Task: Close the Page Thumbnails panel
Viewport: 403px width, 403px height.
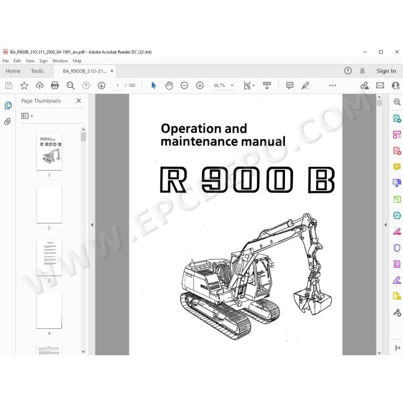Action: point(79,101)
